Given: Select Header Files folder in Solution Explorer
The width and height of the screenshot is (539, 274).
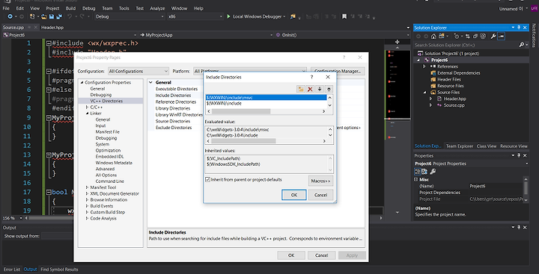Looking at the screenshot, I should pos(449,80).
